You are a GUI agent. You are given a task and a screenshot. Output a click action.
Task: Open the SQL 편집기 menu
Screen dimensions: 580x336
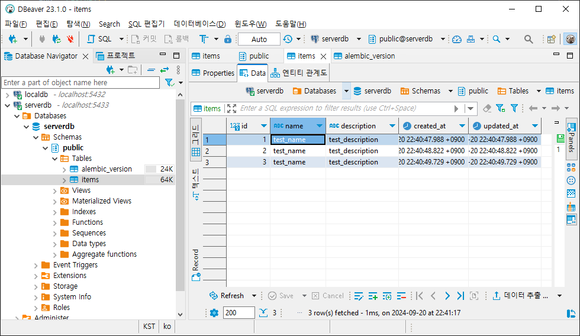click(147, 24)
